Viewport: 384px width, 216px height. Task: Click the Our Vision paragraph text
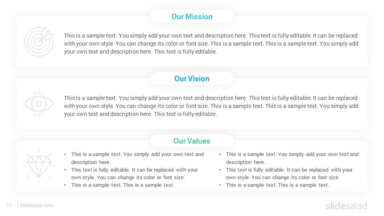(211, 106)
